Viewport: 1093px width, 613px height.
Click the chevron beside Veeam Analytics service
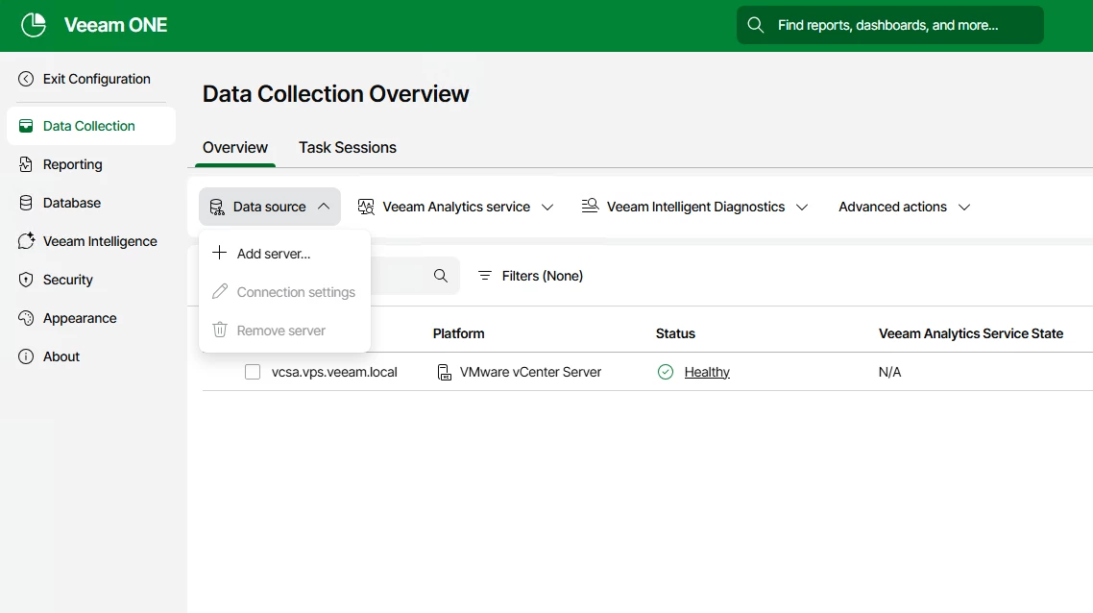547,208
